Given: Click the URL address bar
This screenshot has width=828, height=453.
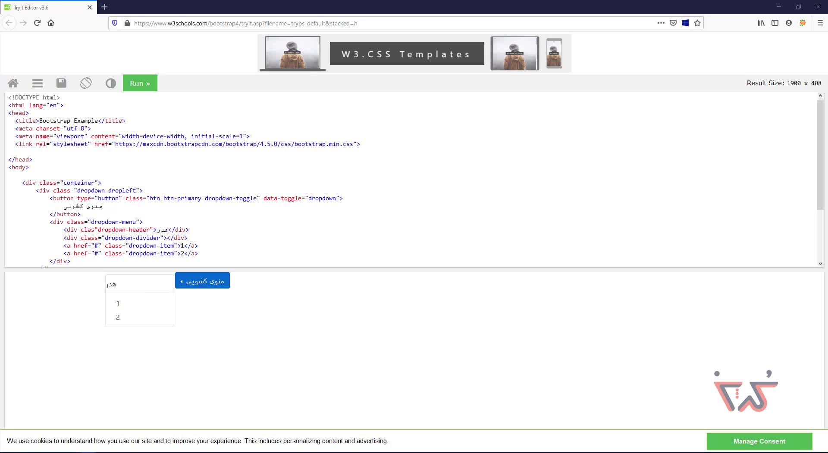Looking at the screenshot, I should [388, 23].
